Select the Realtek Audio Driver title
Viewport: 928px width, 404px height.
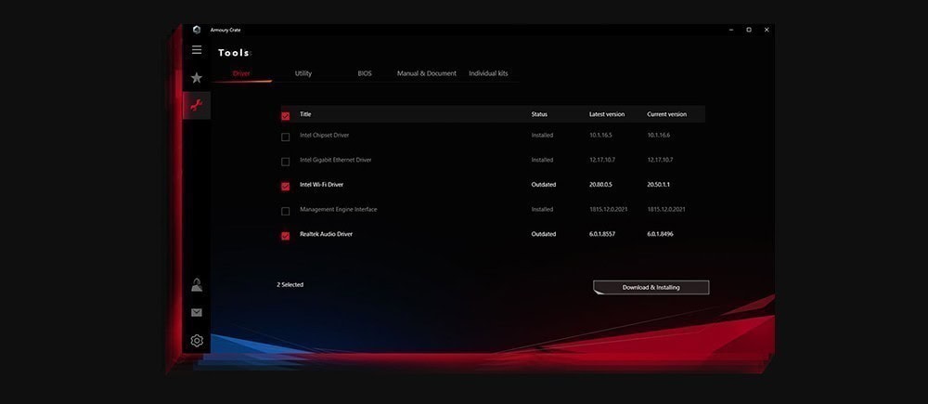tap(326, 234)
